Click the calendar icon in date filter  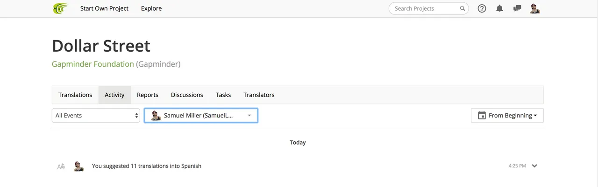pyautogui.click(x=482, y=116)
